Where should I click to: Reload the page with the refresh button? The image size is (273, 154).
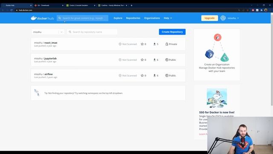pyautogui.click(x=12, y=10)
